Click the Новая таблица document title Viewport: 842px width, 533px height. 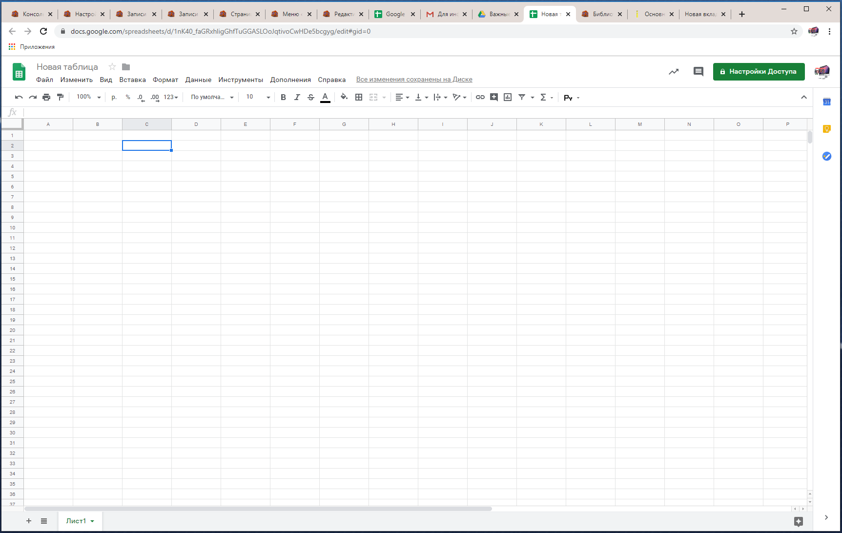pos(67,67)
